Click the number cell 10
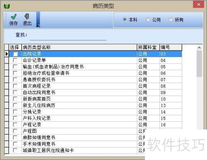 pyautogui.click(x=171, y=99)
